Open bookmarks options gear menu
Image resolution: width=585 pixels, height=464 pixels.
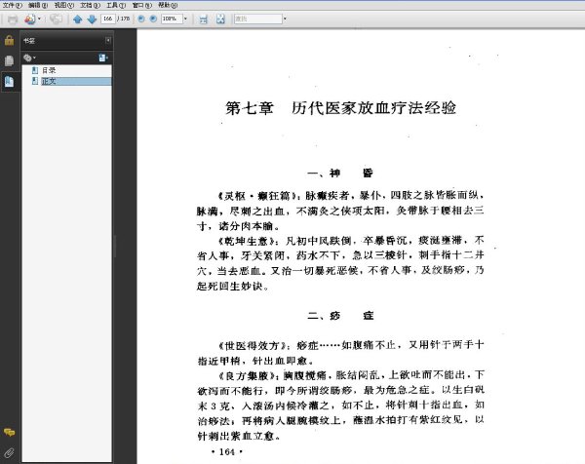pyautogui.click(x=29, y=58)
